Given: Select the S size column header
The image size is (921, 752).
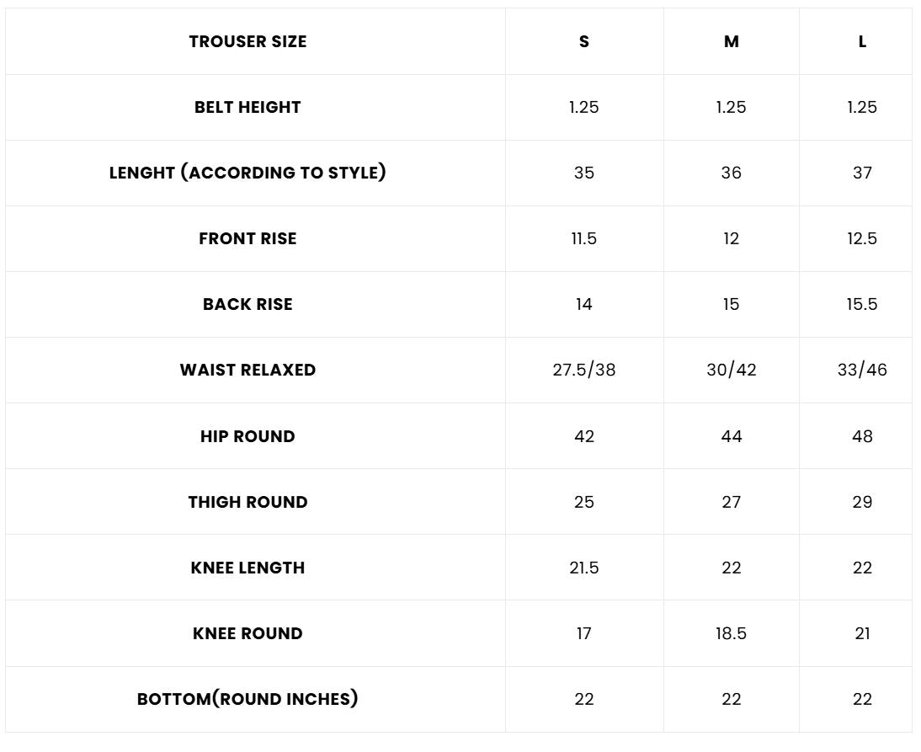Looking at the screenshot, I should coord(584,42).
